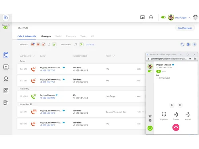The width and height of the screenshot is (199, 149).
Task: Open the reports bar chart icon
Action: (x=142, y=17)
